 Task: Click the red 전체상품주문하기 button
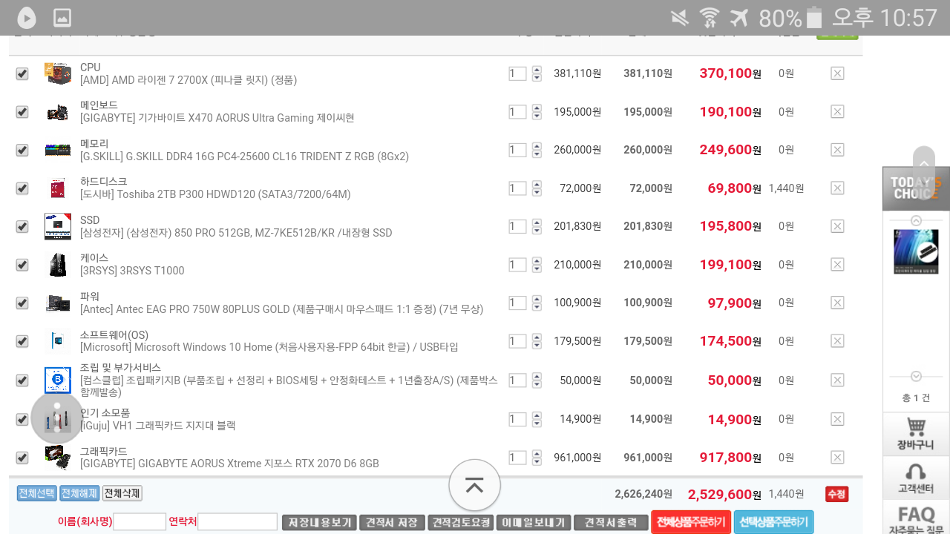691,522
